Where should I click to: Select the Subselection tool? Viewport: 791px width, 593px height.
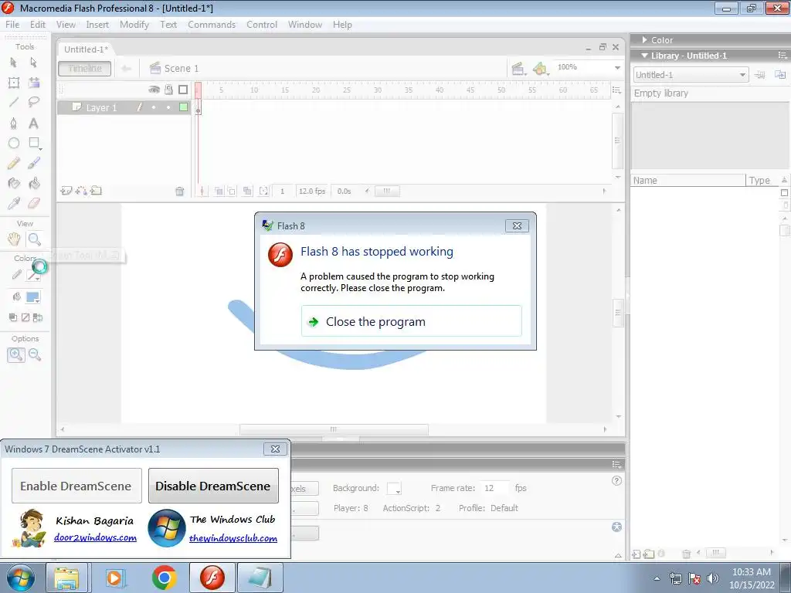[34, 62]
